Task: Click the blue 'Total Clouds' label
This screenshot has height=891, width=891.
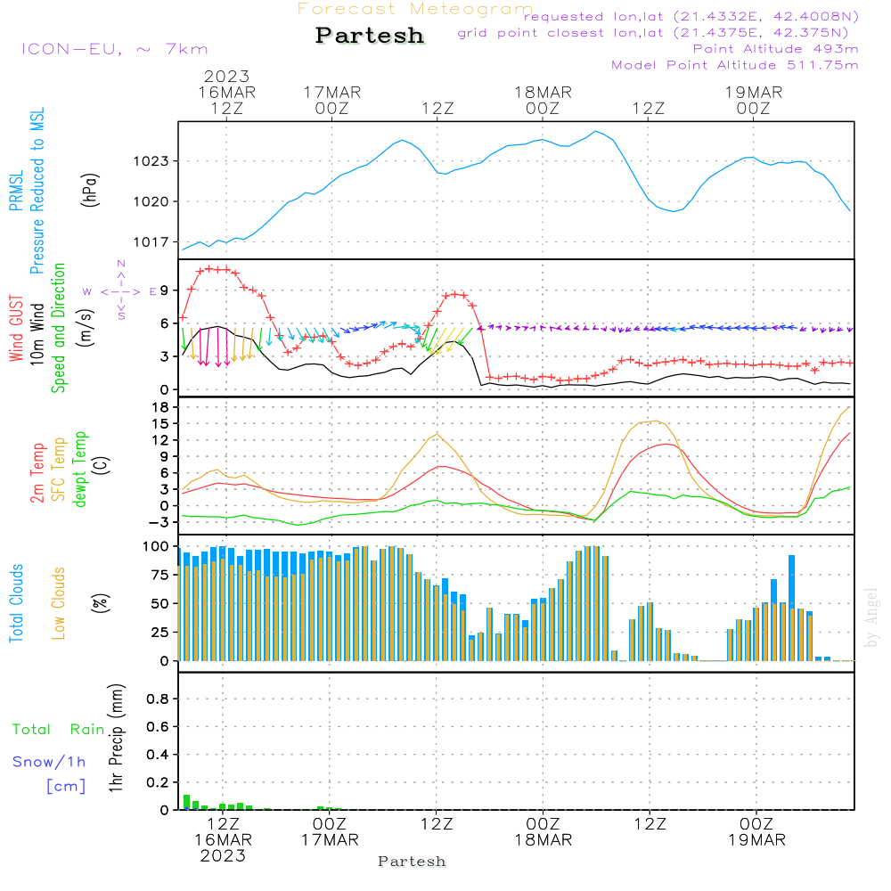Action: (16, 603)
